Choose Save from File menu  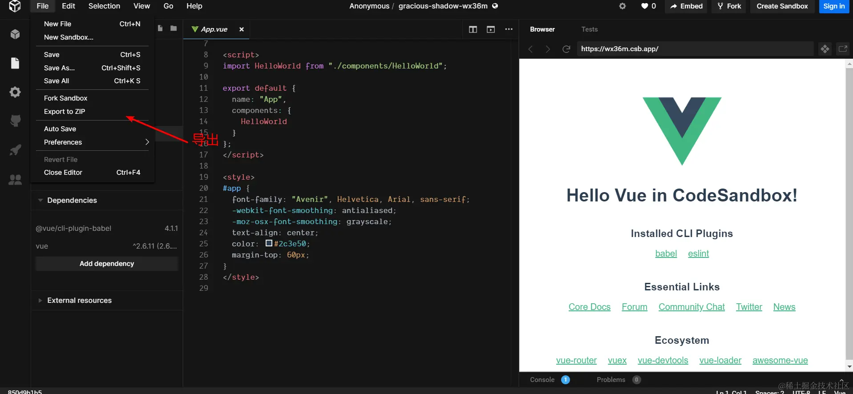pyautogui.click(x=92, y=55)
